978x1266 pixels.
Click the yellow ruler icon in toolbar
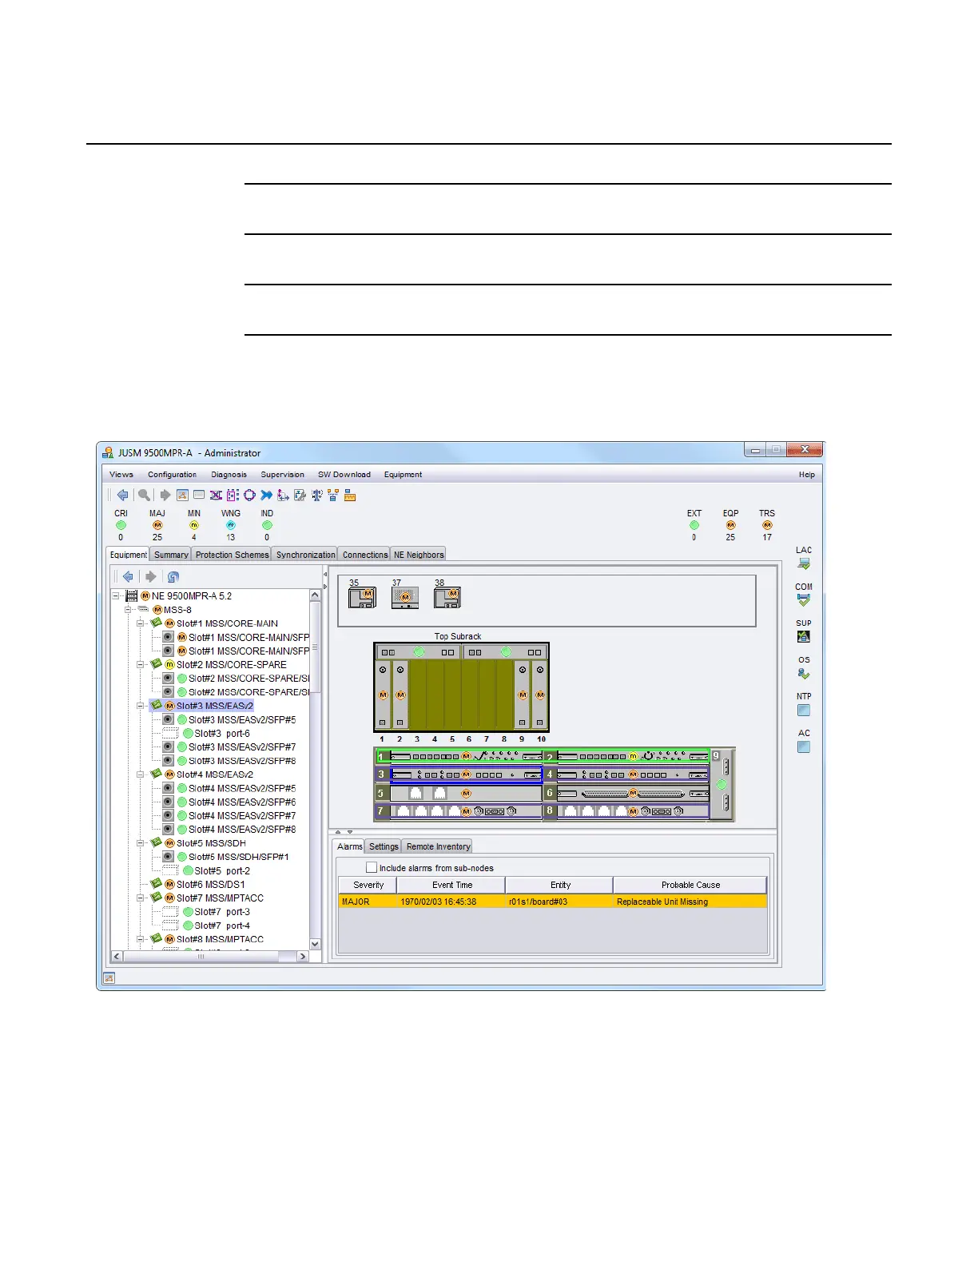pyautogui.click(x=350, y=496)
